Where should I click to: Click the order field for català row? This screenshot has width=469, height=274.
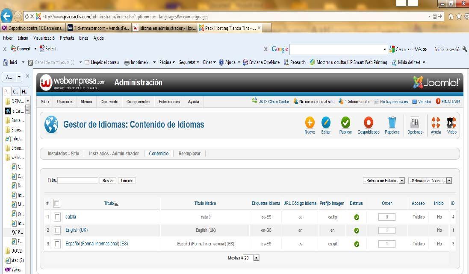click(x=387, y=217)
